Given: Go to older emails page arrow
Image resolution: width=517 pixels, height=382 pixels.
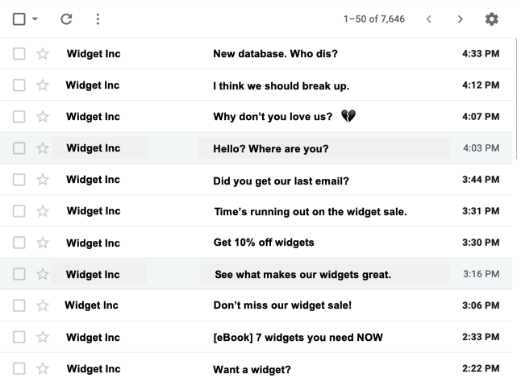Looking at the screenshot, I should coord(460,19).
